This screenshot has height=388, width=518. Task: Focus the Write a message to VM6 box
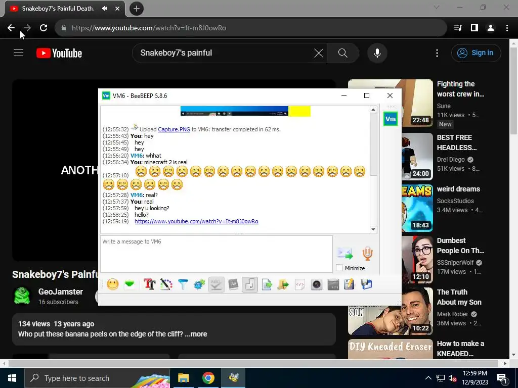pyautogui.click(x=217, y=254)
